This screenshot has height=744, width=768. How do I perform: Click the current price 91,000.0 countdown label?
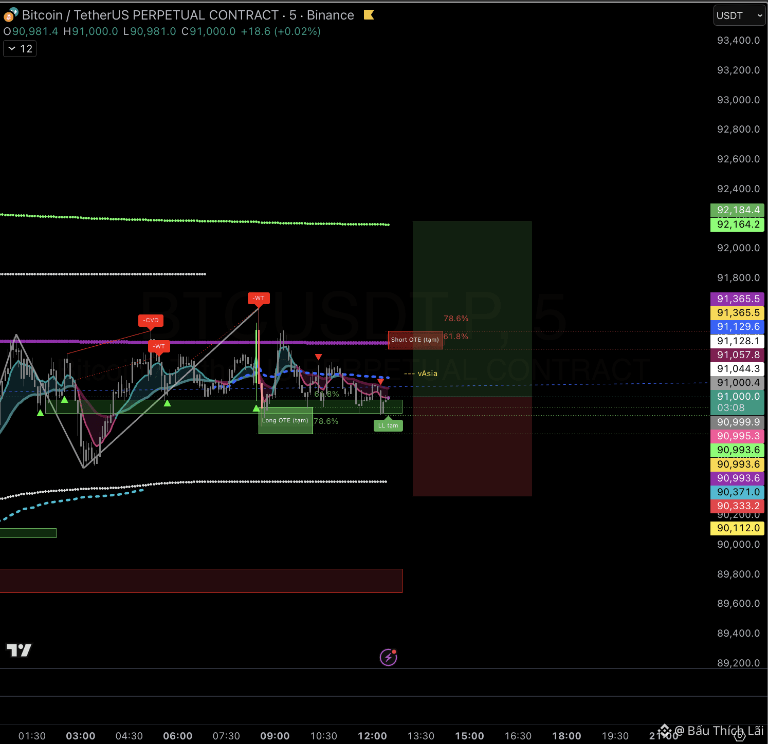[738, 402]
